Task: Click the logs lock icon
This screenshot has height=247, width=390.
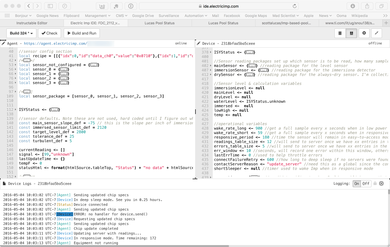Action: [375, 183]
